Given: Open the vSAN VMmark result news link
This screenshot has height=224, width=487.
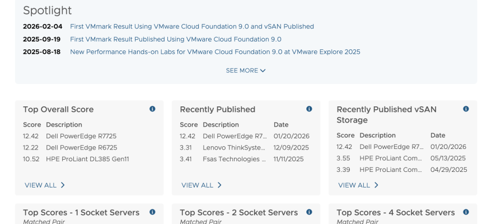Looking at the screenshot, I should 191,26.
